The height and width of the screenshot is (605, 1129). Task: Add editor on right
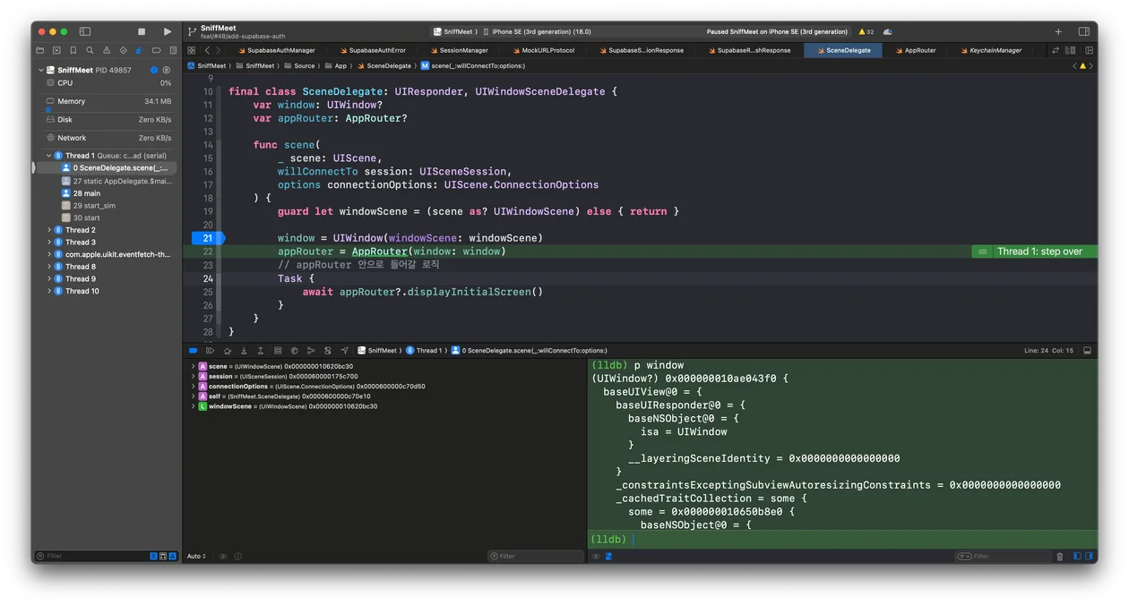pos(1090,50)
